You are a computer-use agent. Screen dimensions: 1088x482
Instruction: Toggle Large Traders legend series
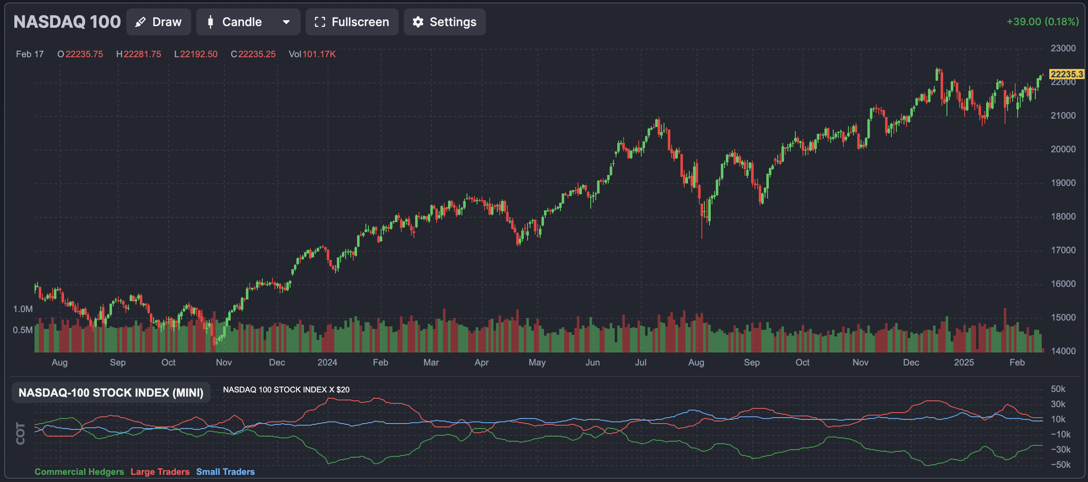click(160, 471)
